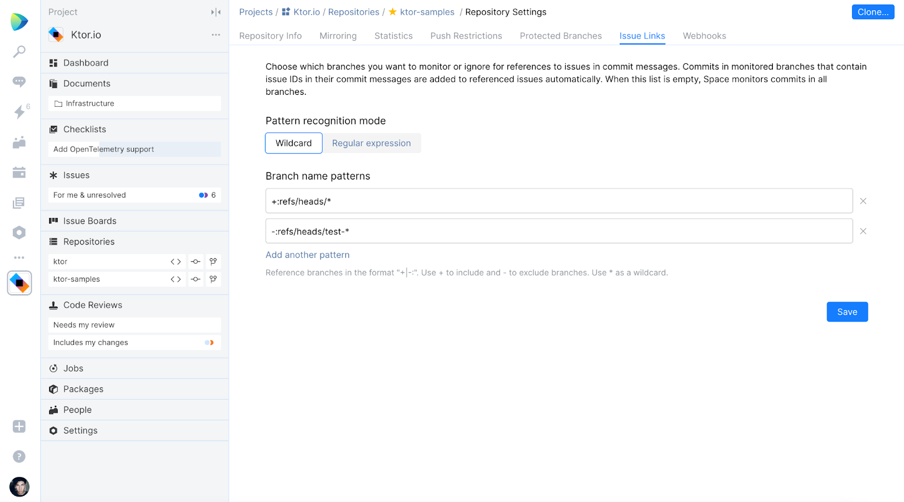904x502 pixels.
Task: Open Repositories section in sidebar
Action: [134, 242]
